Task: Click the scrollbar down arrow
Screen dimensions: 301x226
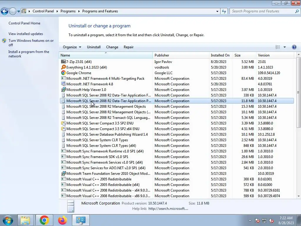Action: (x=298, y=196)
